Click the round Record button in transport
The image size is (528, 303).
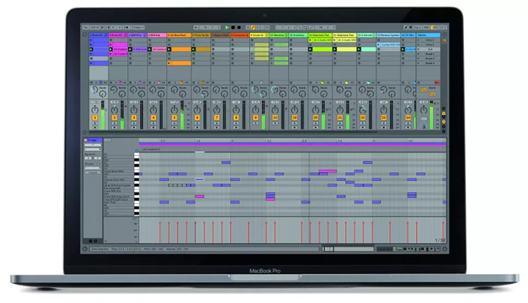(239, 27)
